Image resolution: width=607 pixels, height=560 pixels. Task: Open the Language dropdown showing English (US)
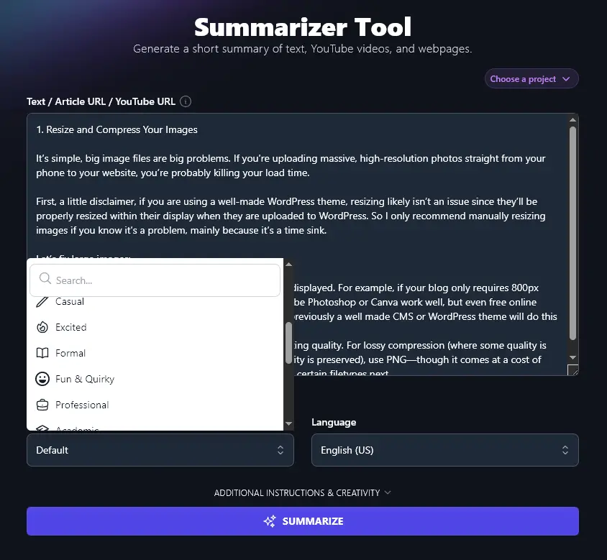(x=444, y=450)
